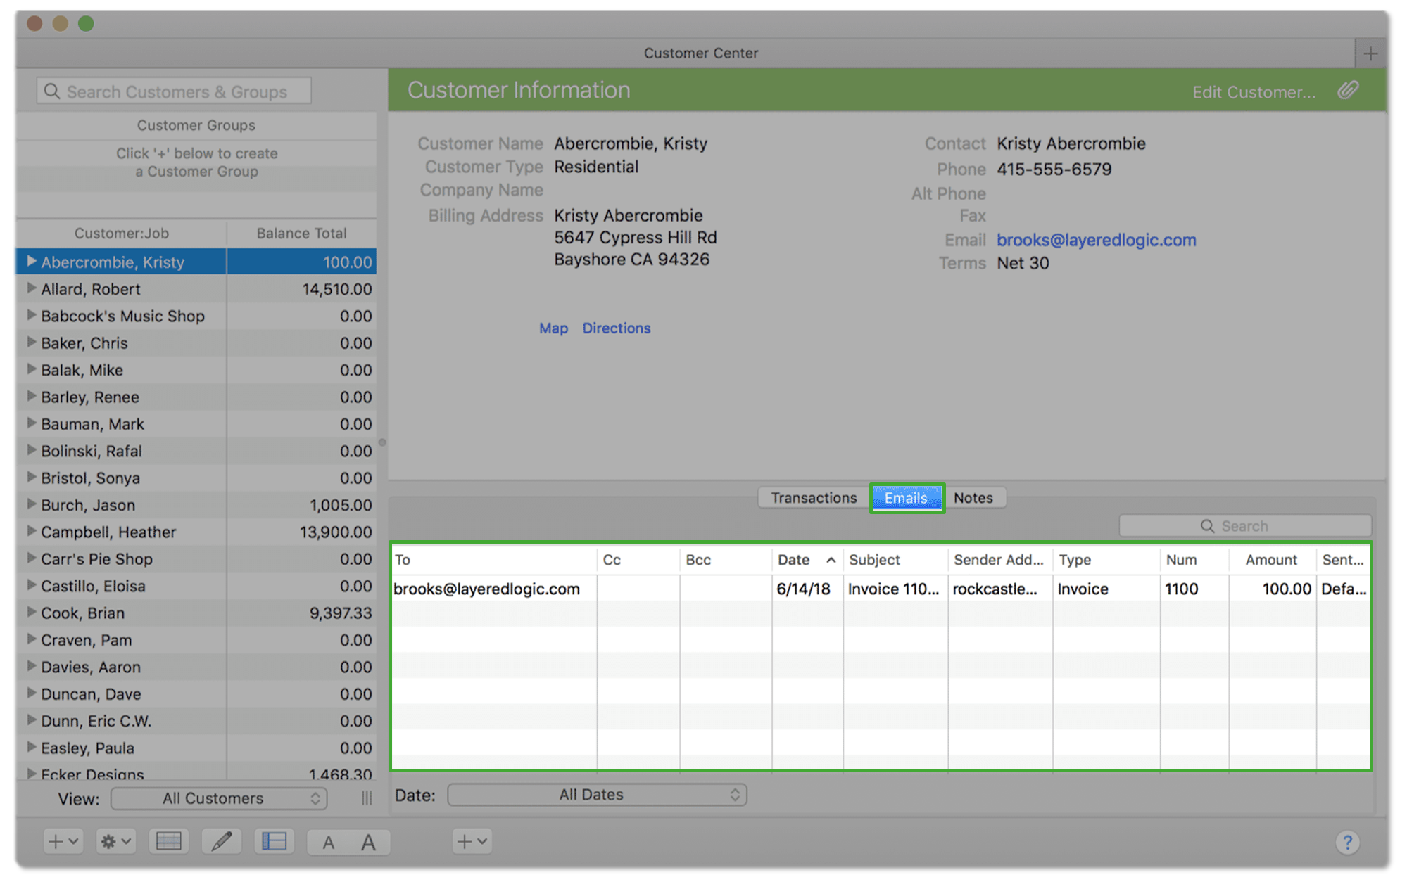This screenshot has height=889, width=1407.
Task: Click the Add new customer icon
Action: click(x=58, y=842)
